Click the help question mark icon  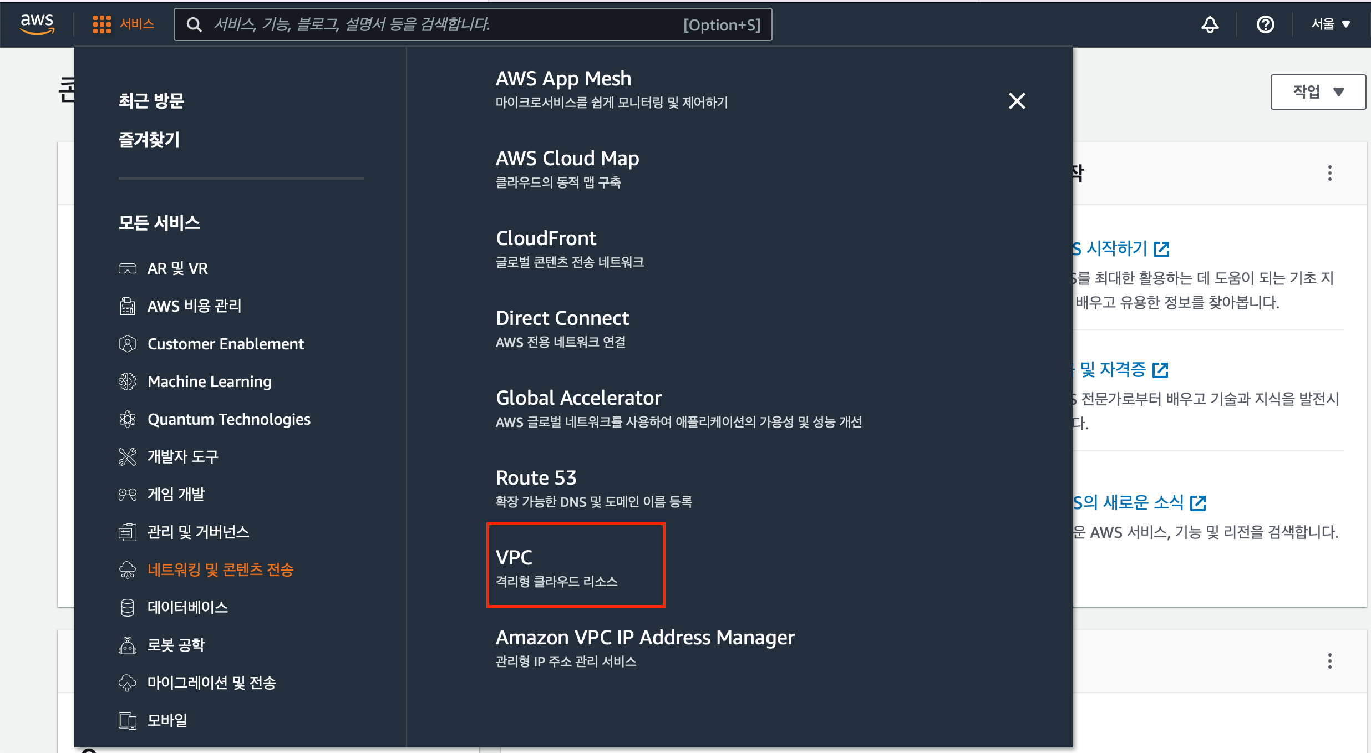point(1265,24)
